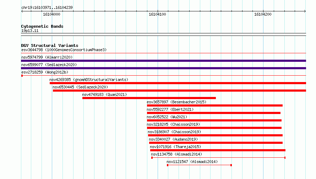Open nsv3218205 (Chaisson2019) variant label
Image resolution: width=316 pixels, height=179 pixels.
click(x=173, y=124)
